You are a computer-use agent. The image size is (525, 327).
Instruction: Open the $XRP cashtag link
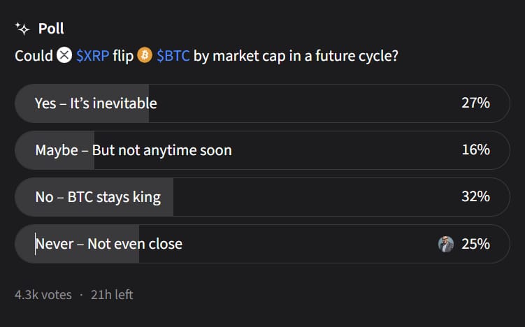(92, 55)
